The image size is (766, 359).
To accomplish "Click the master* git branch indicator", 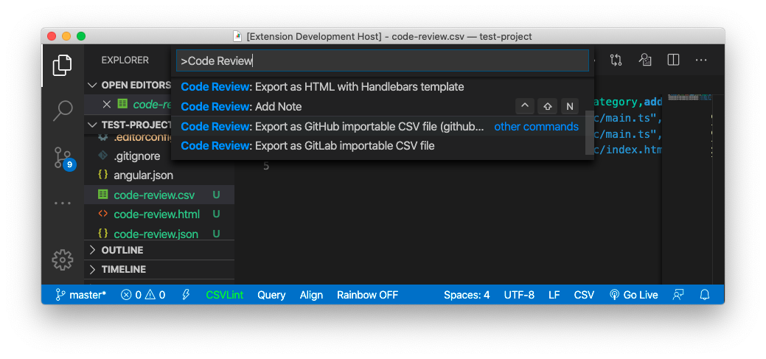I will click(x=80, y=295).
